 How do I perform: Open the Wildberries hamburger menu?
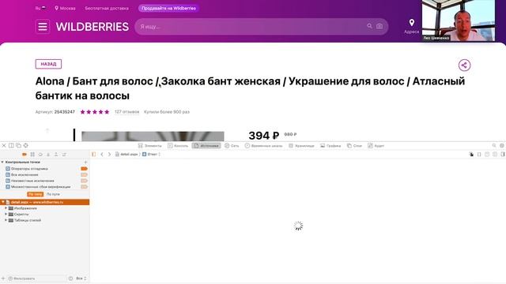click(x=43, y=26)
